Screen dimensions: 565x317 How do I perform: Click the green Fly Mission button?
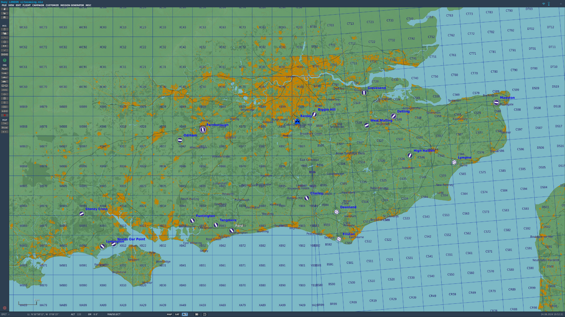(x=5, y=60)
